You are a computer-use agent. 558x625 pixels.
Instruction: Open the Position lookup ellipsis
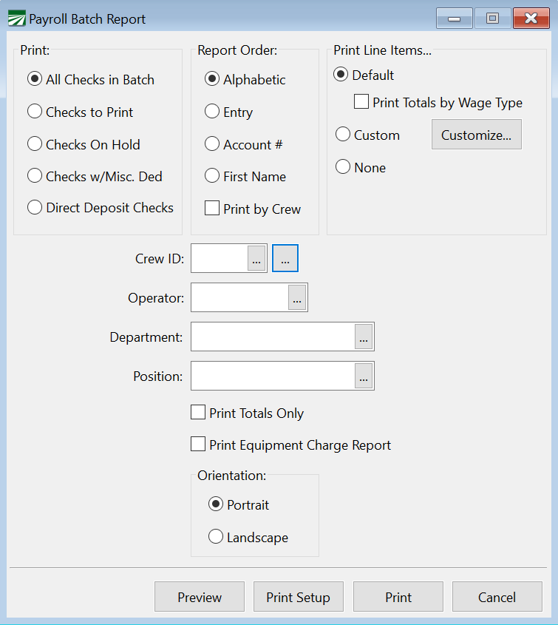(x=364, y=376)
